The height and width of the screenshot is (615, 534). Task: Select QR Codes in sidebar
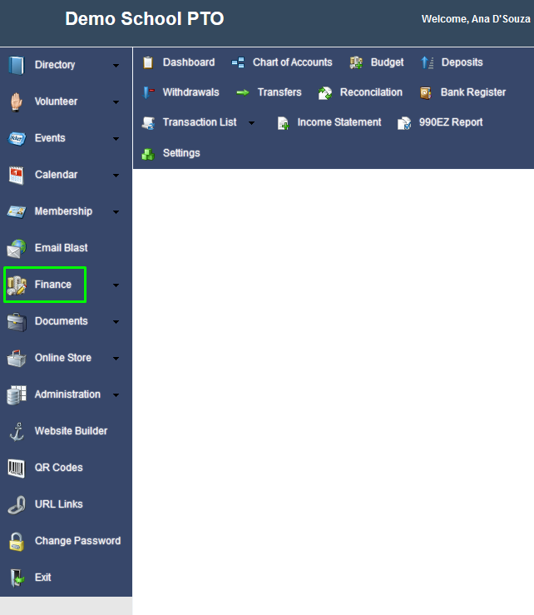[59, 468]
